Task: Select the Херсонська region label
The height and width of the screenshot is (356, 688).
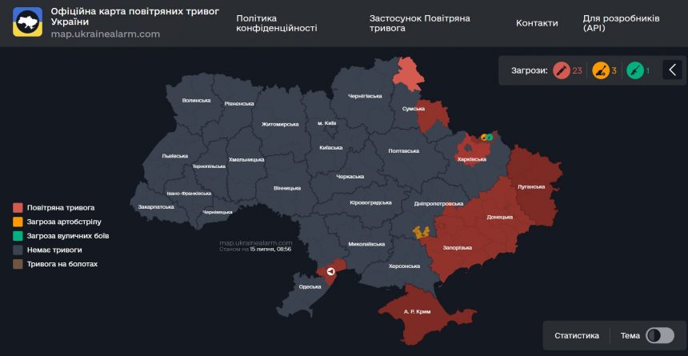Action: [x=404, y=266]
